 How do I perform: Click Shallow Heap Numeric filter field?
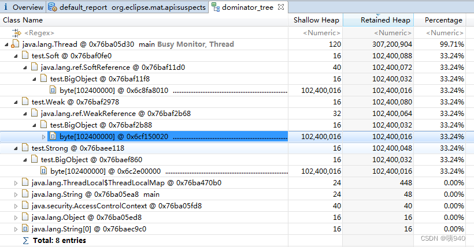(x=321, y=33)
